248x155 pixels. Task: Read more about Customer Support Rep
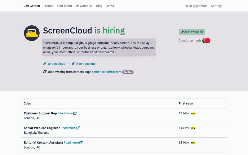tap(65, 113)
